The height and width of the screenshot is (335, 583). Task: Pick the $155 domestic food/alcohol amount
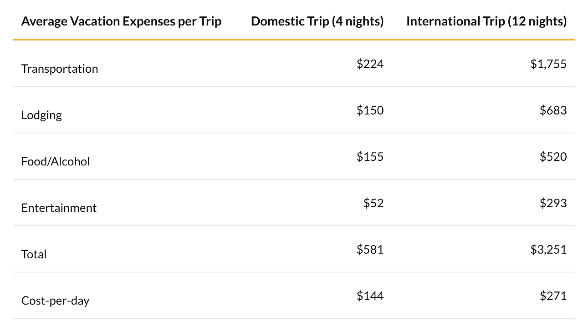coord(370,157)
